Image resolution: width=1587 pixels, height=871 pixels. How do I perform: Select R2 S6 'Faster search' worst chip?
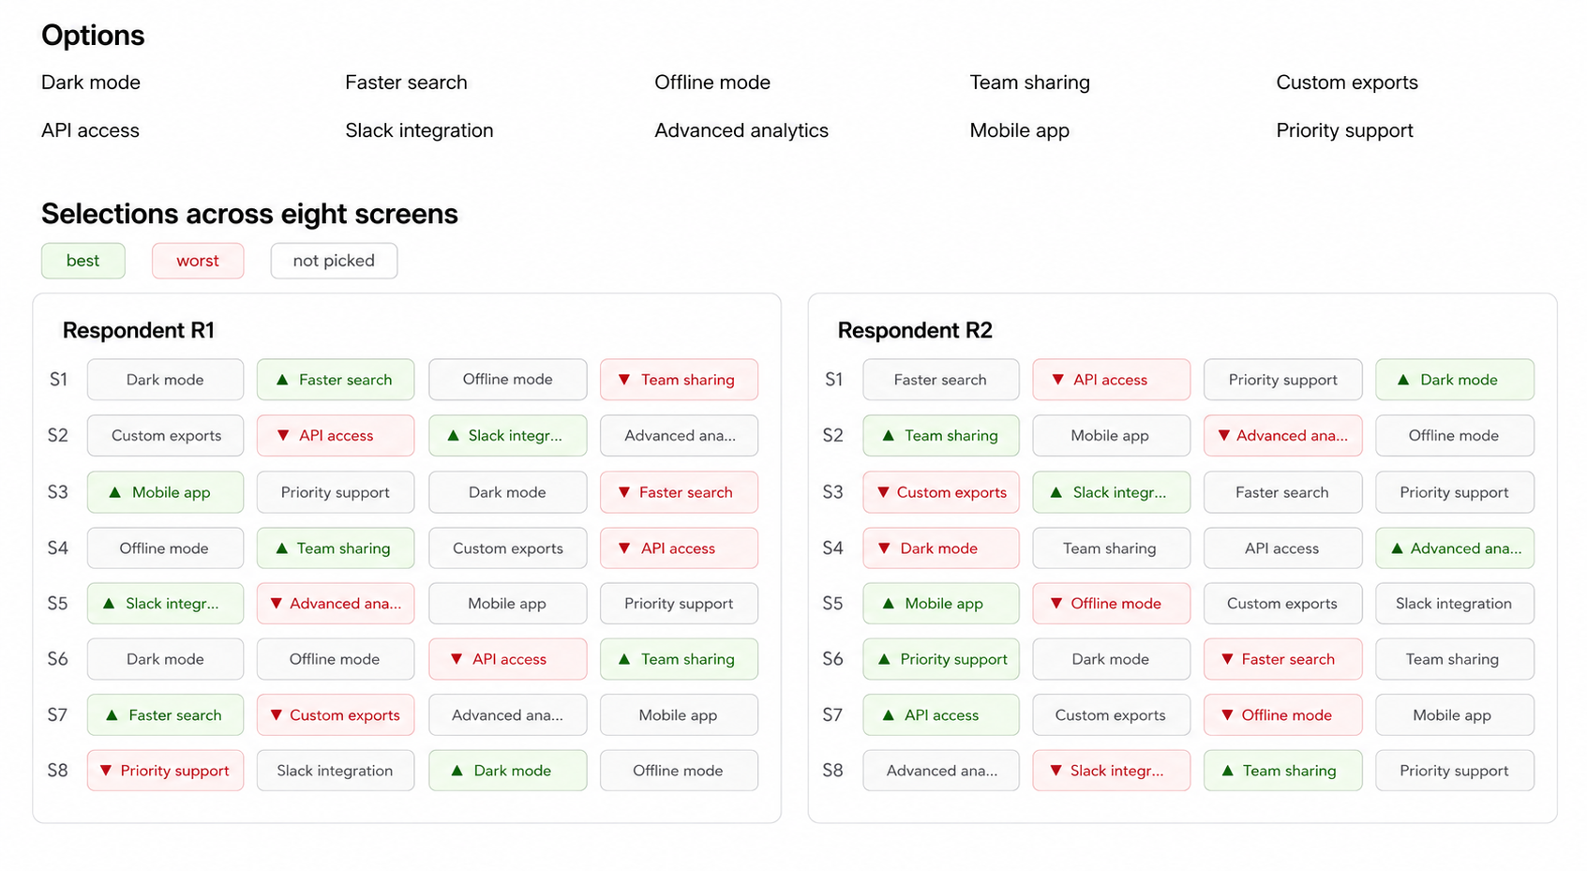pyautogui.click(x=1282, y=659)
